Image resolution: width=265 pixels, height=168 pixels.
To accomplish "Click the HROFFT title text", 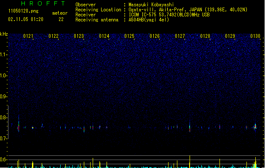I will [x=43, y=3].
